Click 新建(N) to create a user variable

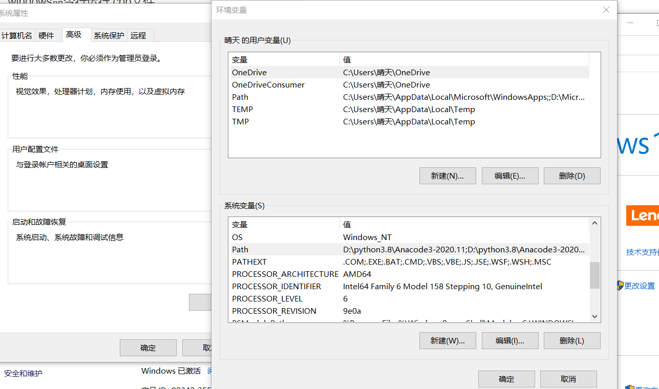pos(447,176)
